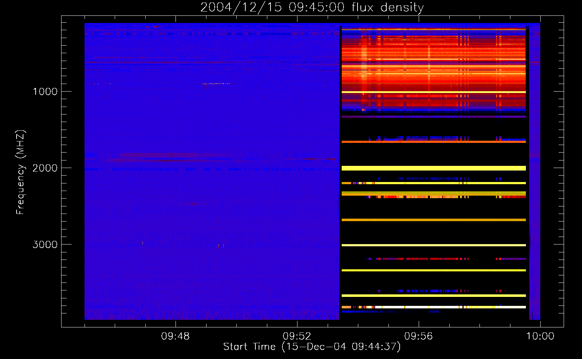Click the 09:48 time tick label
This screenshot has height=359, width=582.
(x=176, y=336)
